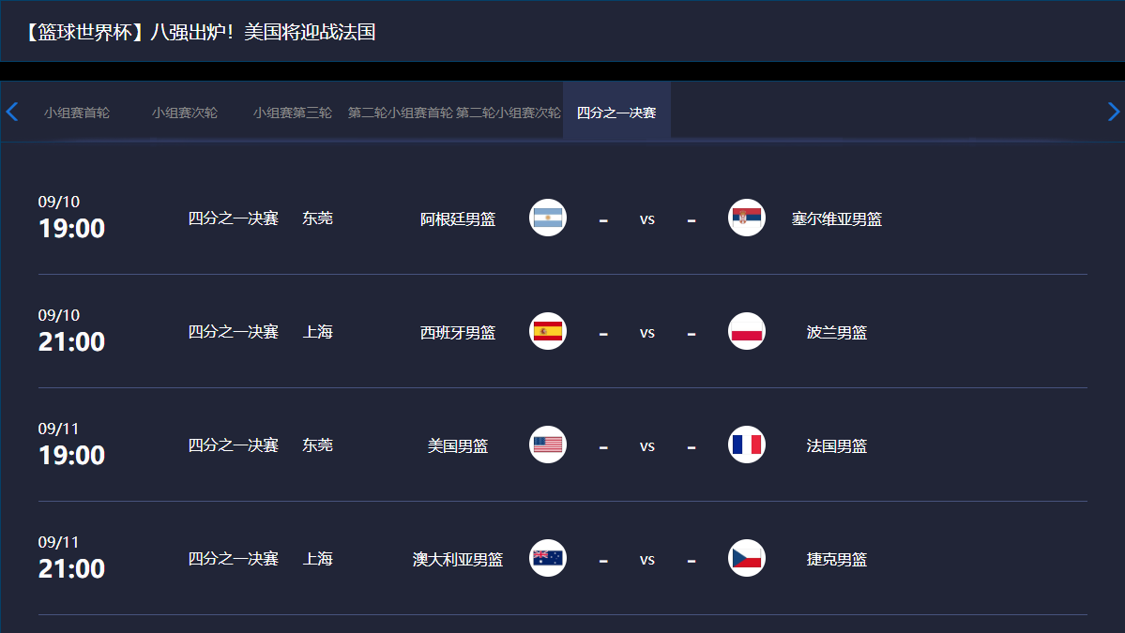
Task: Switch to 小组赛次轮 tab
Action: click(x=185, y=113)
